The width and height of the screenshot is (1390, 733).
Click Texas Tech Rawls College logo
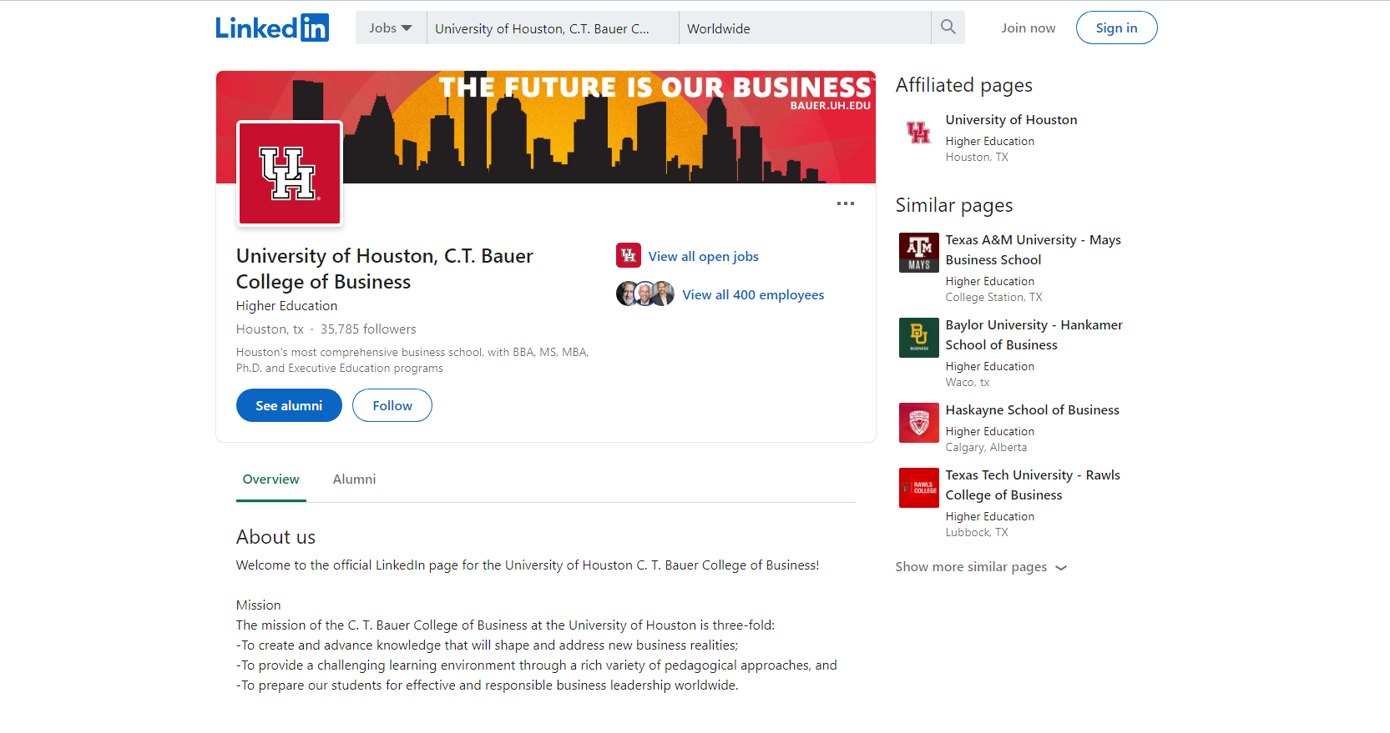[918, 488]
